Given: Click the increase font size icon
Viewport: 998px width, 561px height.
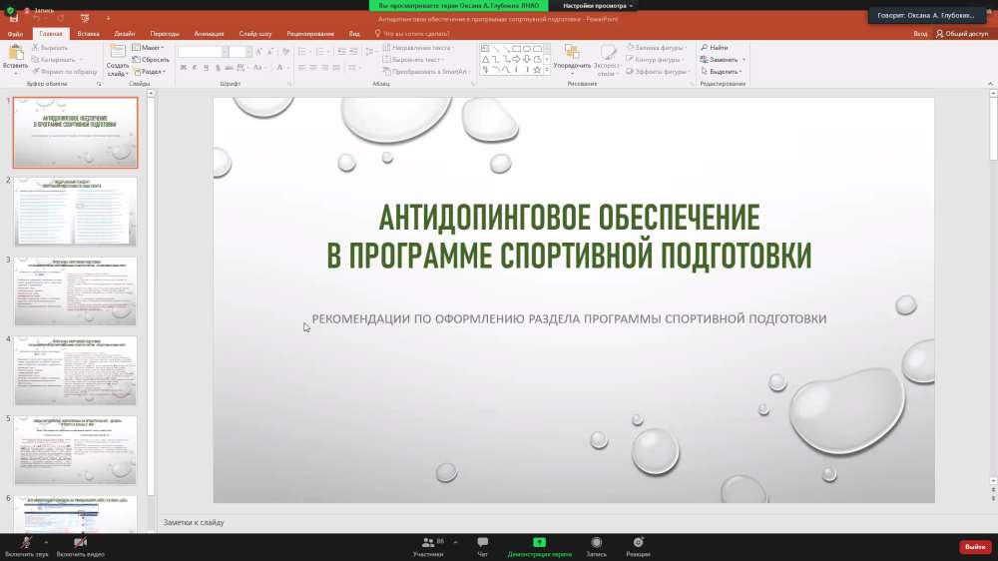Looking at the screenshot, I should click(259, 52).
